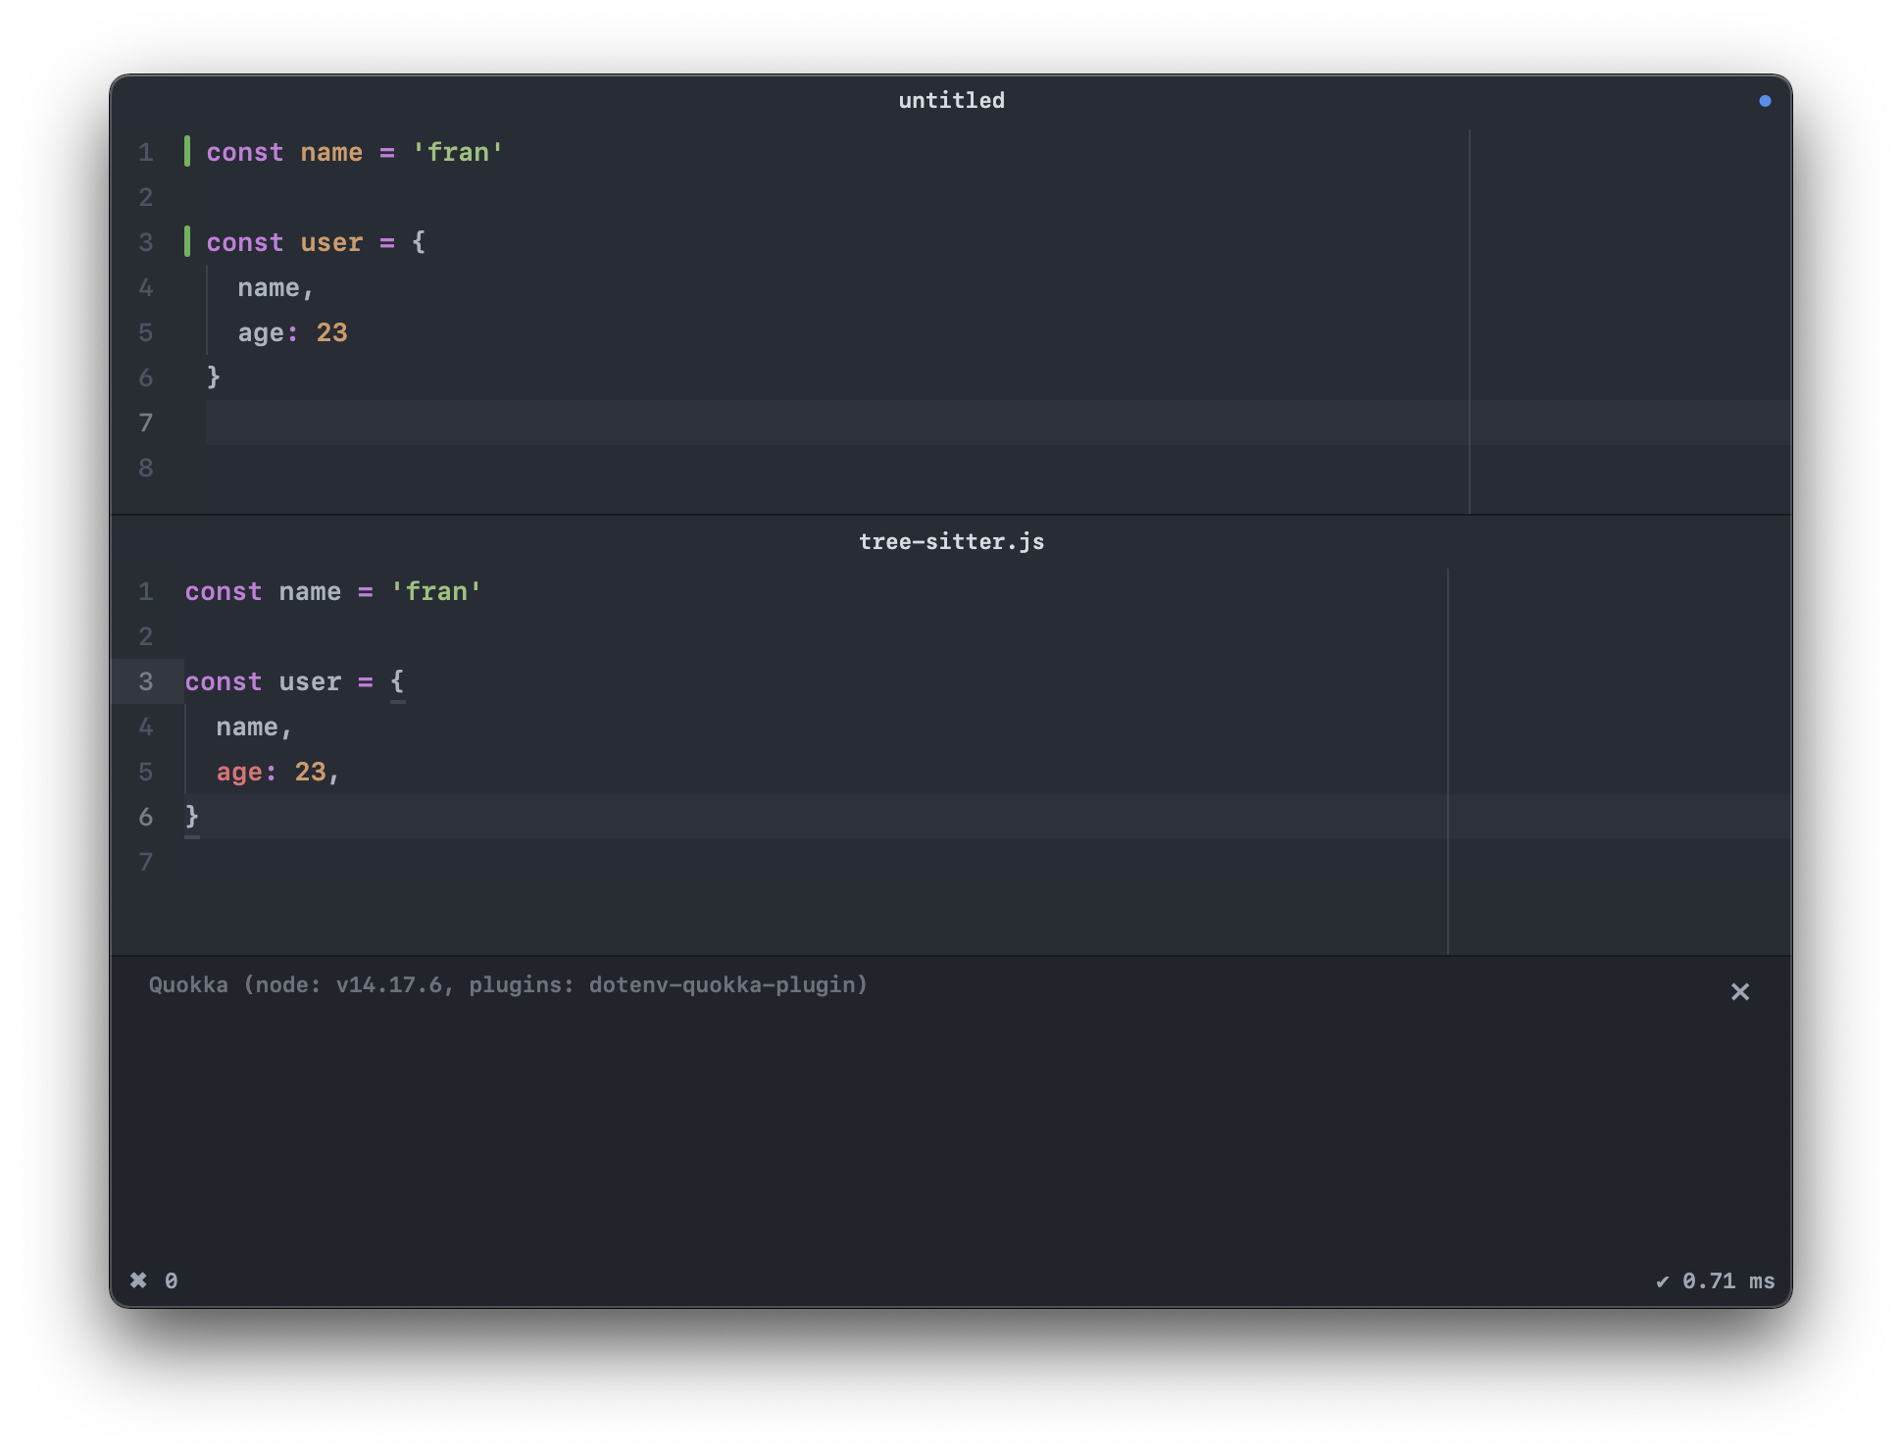Click the blue unsaved changes dot
This screenshot has width=1902, height=1453.
click(1767, 100)
